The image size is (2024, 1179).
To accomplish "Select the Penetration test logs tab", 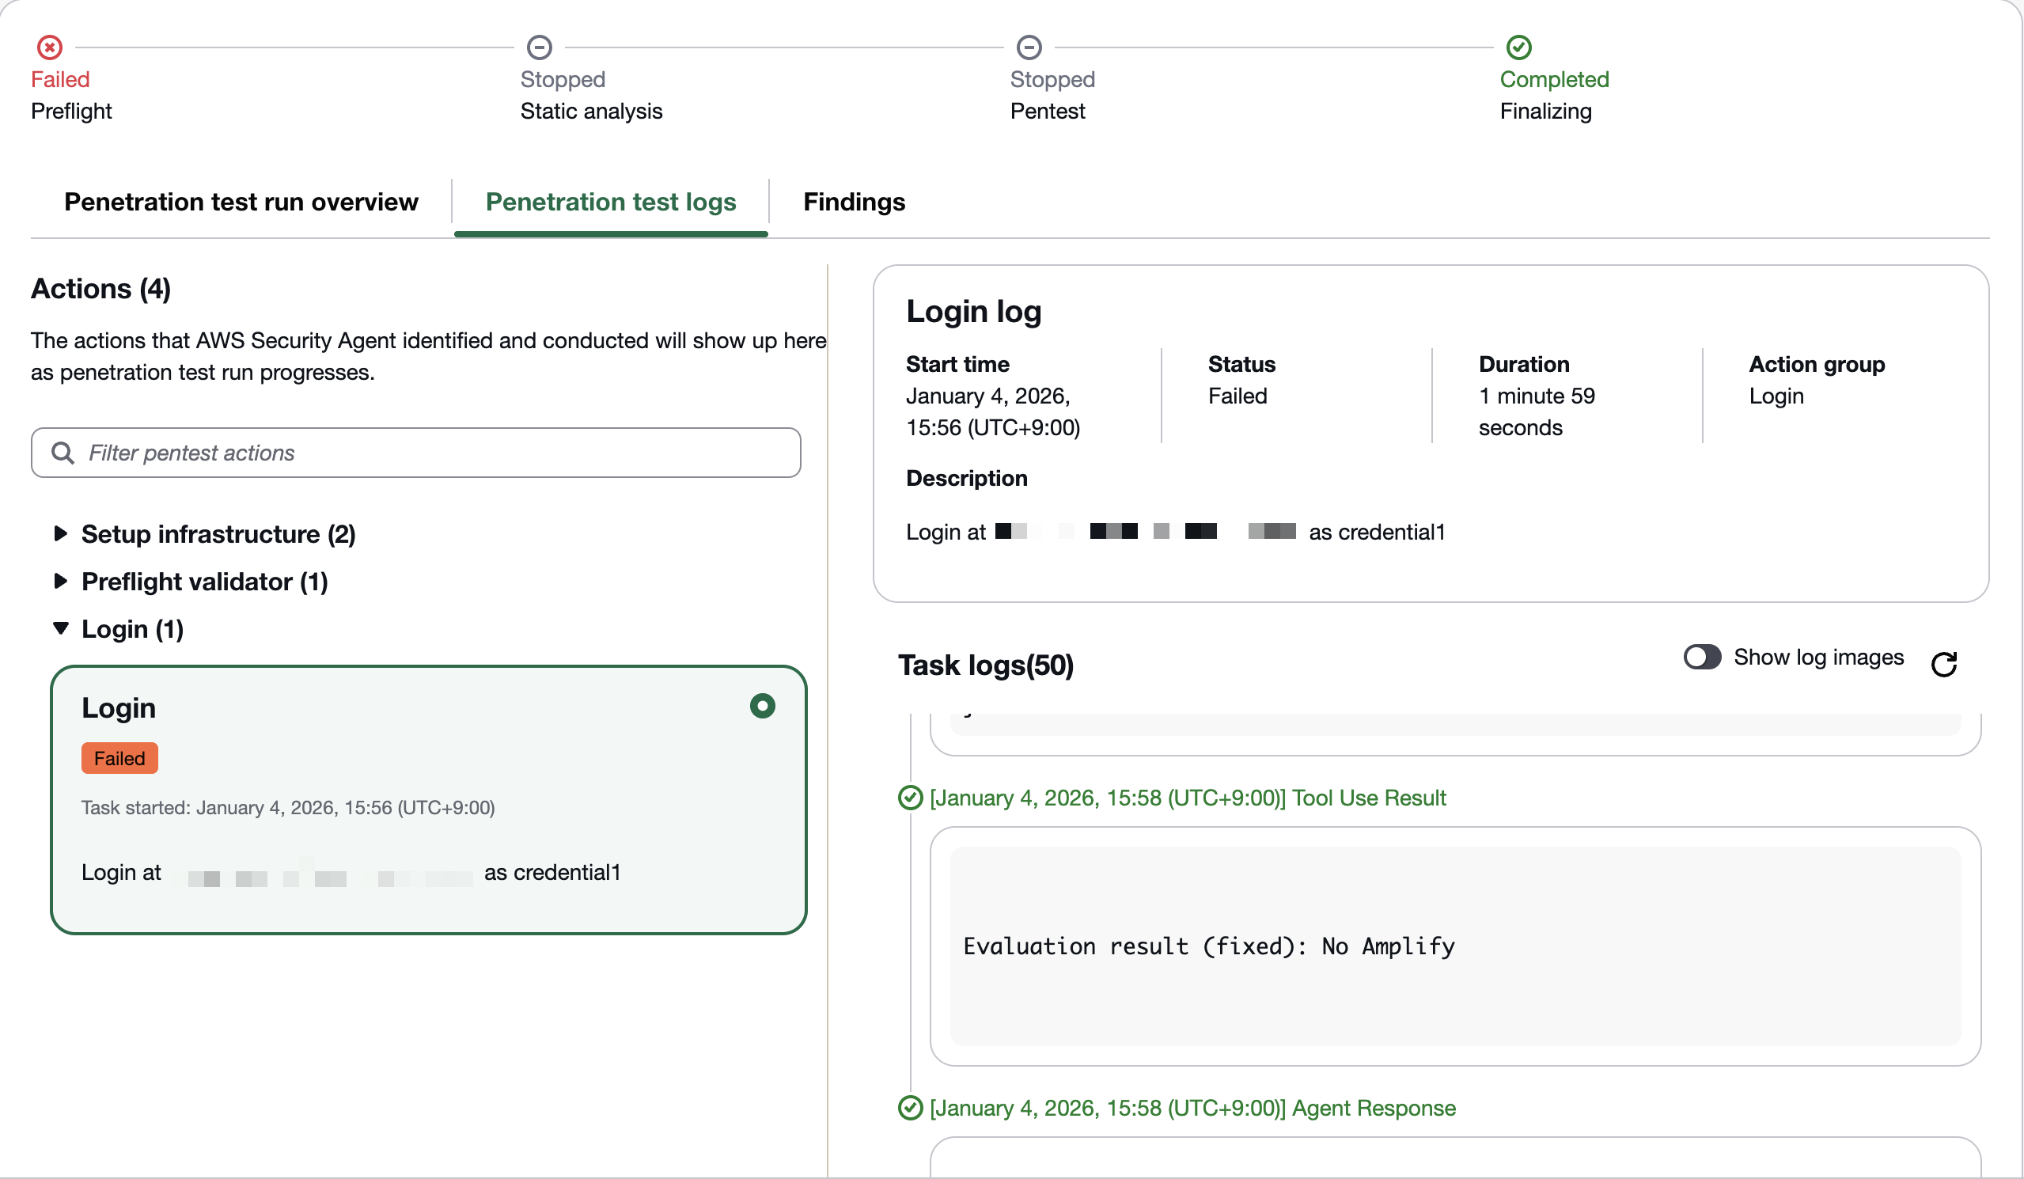I will tap(610, 202).
